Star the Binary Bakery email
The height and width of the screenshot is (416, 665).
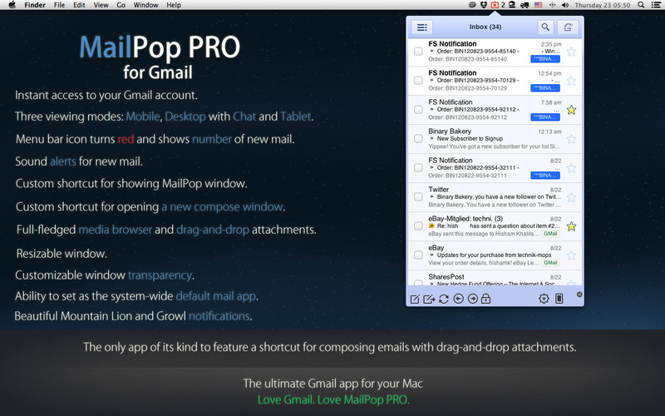[x=571, y=139]
